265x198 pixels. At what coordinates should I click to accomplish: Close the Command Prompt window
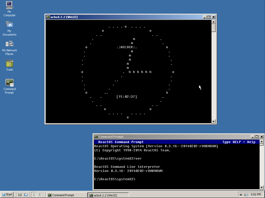pos(262,137)
